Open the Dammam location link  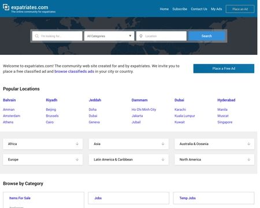tap(139, 100)
